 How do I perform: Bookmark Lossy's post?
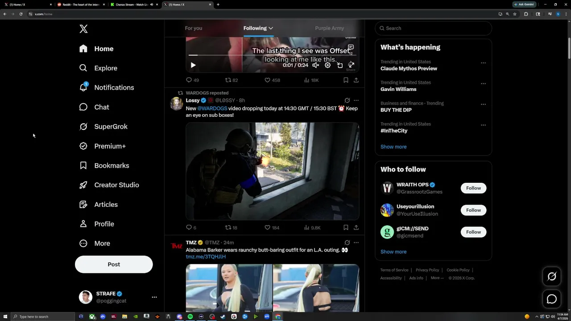pos(346,227)
